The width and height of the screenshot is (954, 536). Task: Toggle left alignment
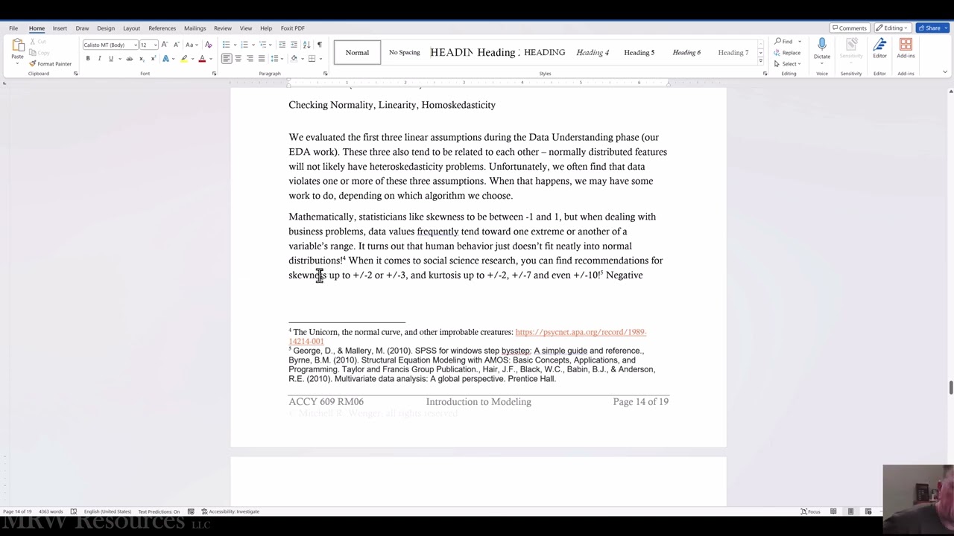(x=227, y=59)
